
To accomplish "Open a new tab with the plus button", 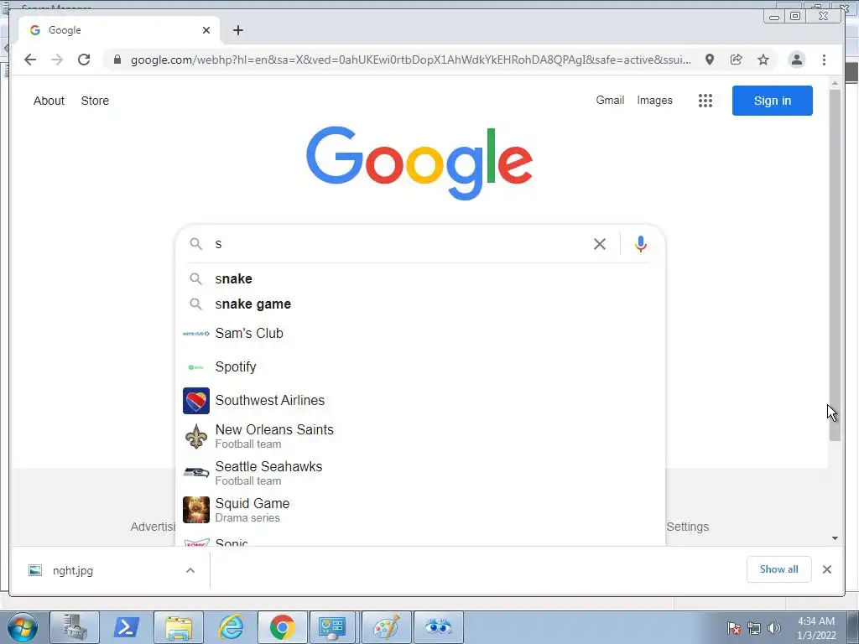I will [237, 30].
